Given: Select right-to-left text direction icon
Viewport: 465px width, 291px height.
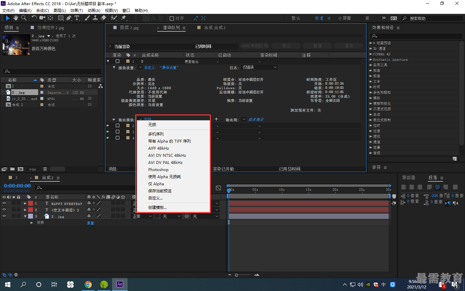Looking at the screenshot, I should coord(455,203).
